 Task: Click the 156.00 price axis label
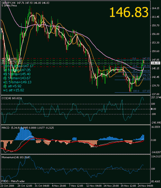(156, 34)
